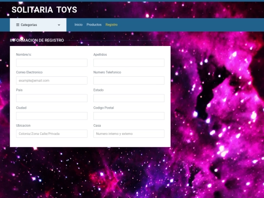The height and width of the screenshot is (198, 264).
Task: Focus the Casa numero interno field
Action: [129, 133]
